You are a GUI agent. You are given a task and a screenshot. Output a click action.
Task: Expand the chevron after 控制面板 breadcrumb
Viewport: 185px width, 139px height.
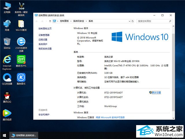71,21
